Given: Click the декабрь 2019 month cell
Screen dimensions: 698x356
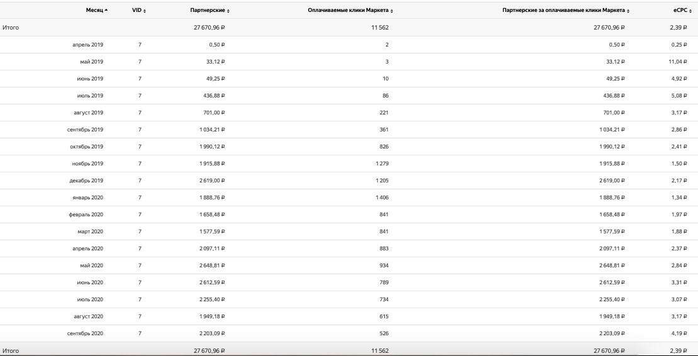Looking at the screenshot, I should [86, 181].
